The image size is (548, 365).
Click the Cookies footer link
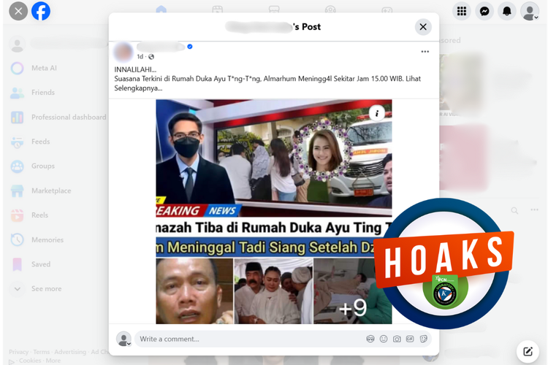point(30,361)
